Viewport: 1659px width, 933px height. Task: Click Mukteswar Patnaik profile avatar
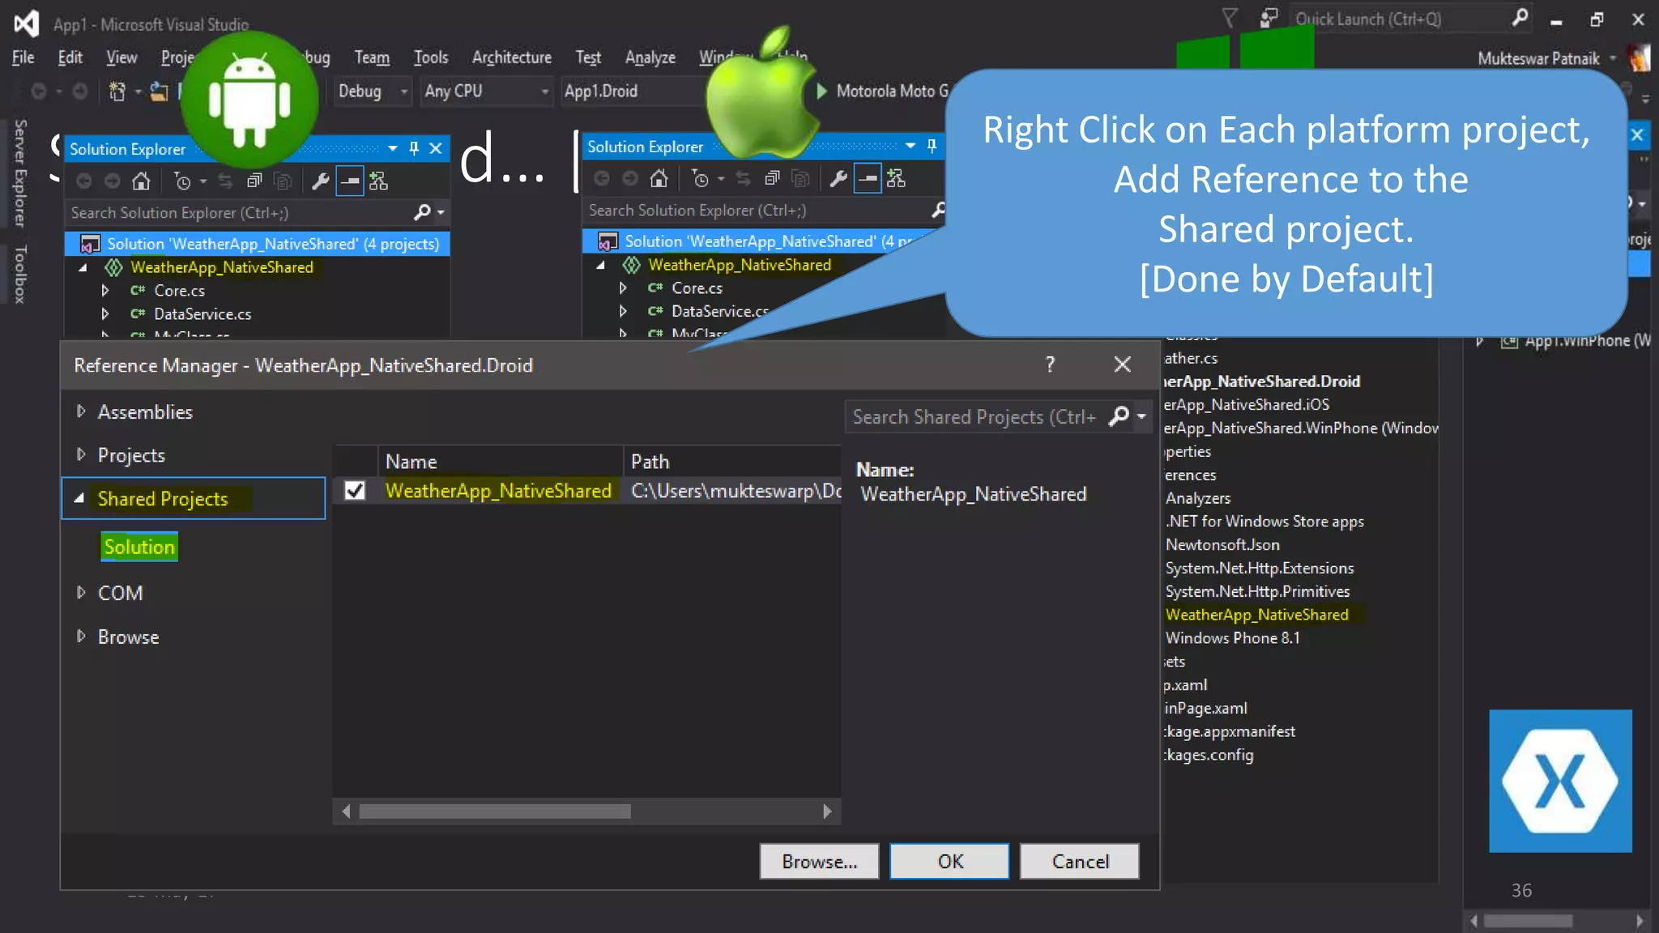(1640, 58)
